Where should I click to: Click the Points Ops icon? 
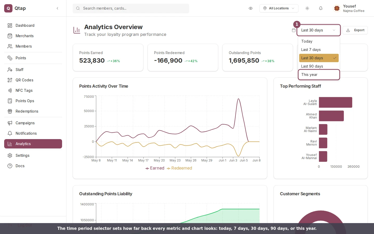pos(10,101)
